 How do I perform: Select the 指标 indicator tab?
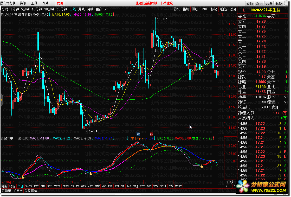coord(5,186)
